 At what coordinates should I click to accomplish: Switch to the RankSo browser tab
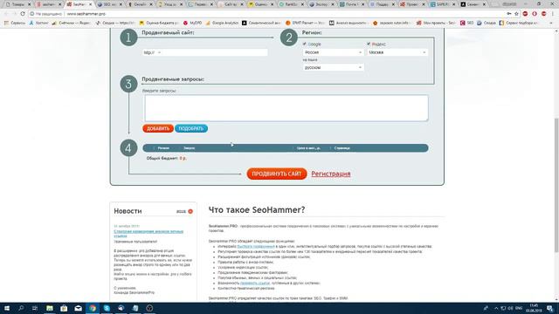pos(291,4)
